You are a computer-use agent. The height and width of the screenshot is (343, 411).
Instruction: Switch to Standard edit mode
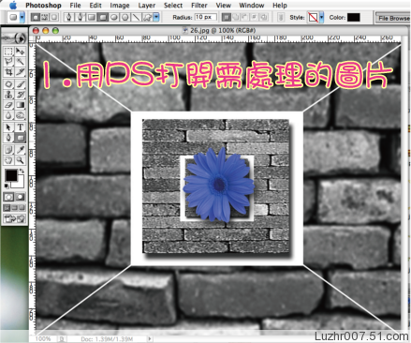click(8, 197)
